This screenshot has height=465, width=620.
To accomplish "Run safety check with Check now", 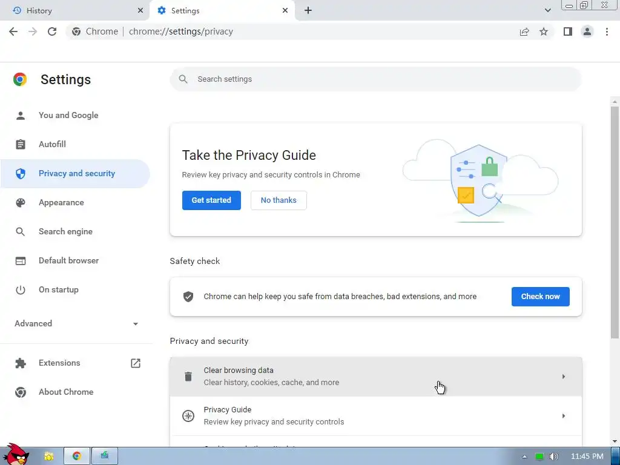I will point(541,297).
